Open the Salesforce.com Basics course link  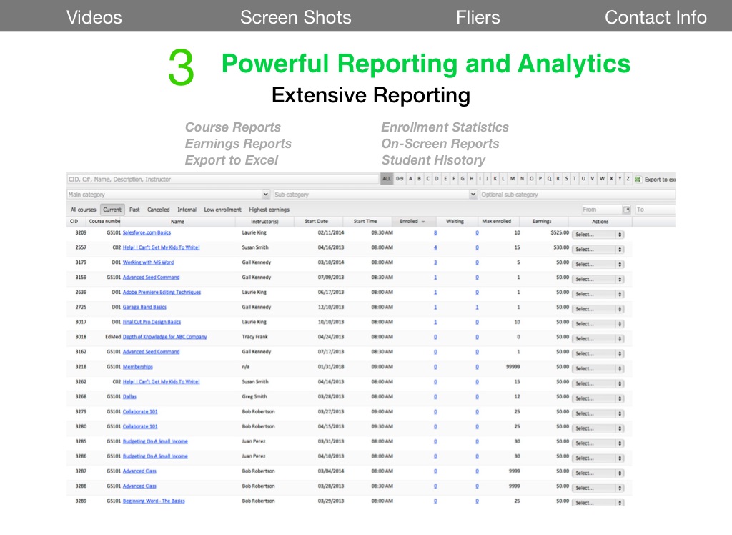147,232
